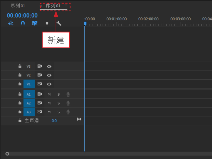Toggle A1 track targeting

(x=29, y=94)
